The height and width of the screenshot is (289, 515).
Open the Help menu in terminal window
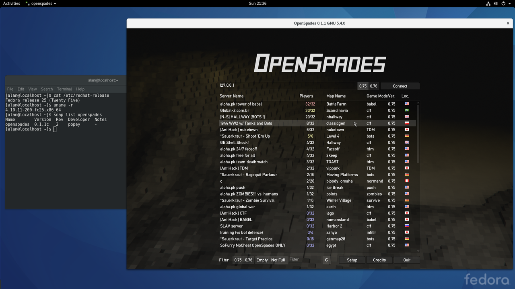coord(80,89)
